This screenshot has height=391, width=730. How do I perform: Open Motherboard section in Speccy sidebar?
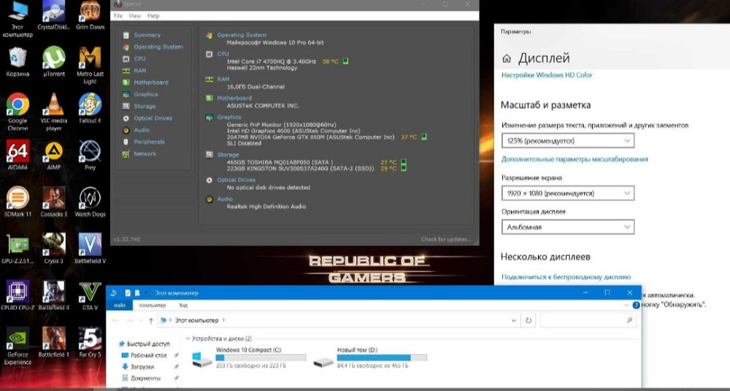150,82
